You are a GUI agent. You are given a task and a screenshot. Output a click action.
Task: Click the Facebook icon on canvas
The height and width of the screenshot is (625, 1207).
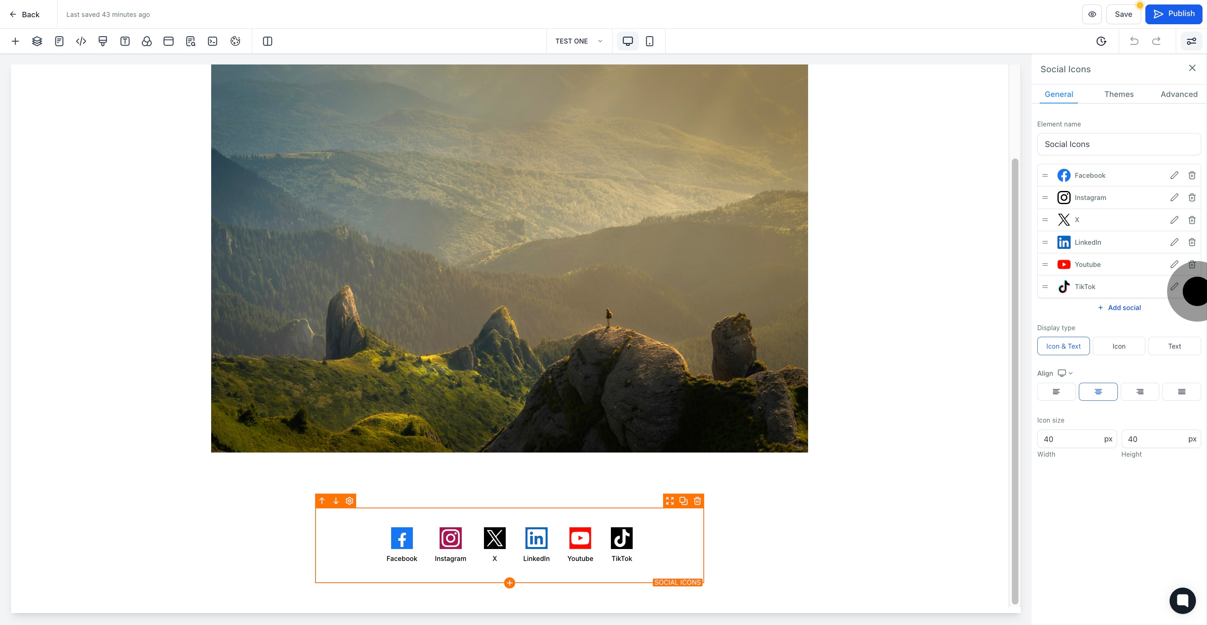401,538
